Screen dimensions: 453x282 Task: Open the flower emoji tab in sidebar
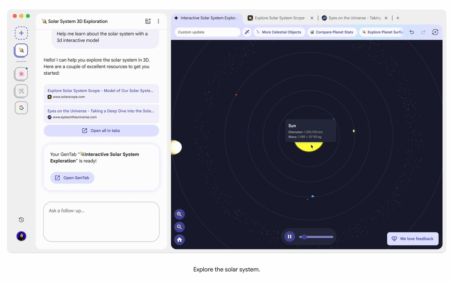(21, 74)
